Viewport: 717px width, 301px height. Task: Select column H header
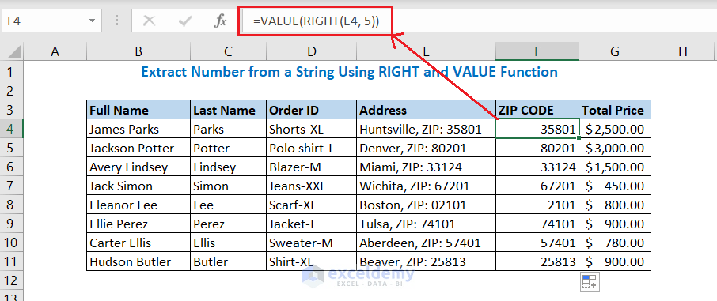coord(683,51)
